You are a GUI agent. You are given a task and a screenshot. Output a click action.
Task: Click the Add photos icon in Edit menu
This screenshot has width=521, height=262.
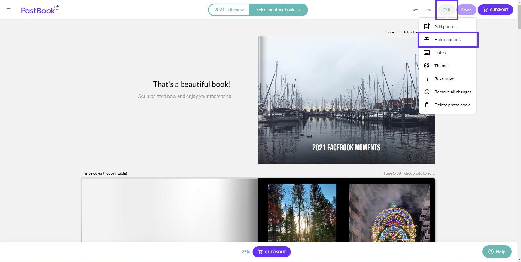427,26
